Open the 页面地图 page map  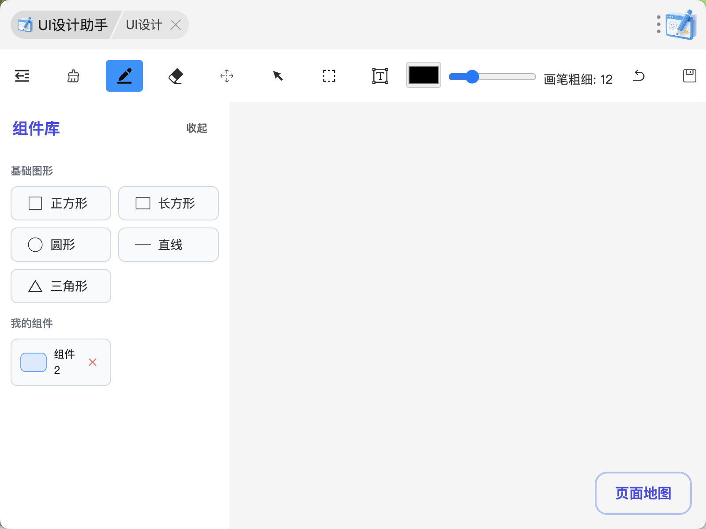pos(643,493)
